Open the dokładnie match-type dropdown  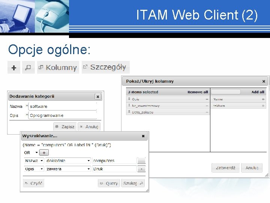tap(68, 161)
